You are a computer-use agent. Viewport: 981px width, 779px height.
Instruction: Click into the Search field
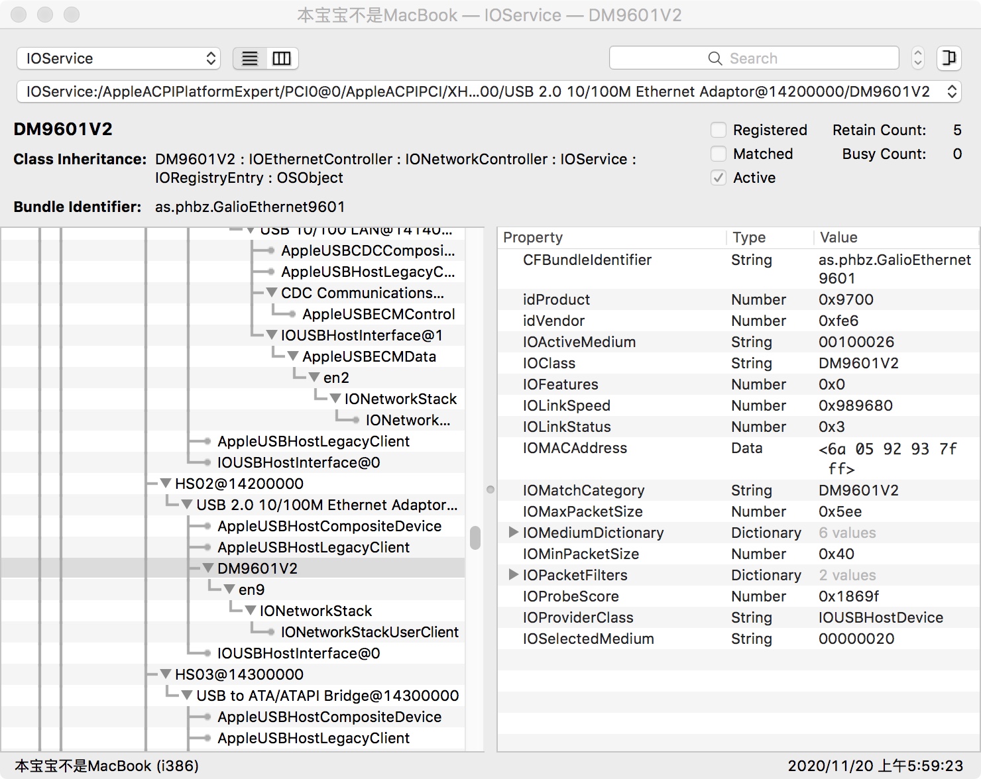[x=754, y=58]
